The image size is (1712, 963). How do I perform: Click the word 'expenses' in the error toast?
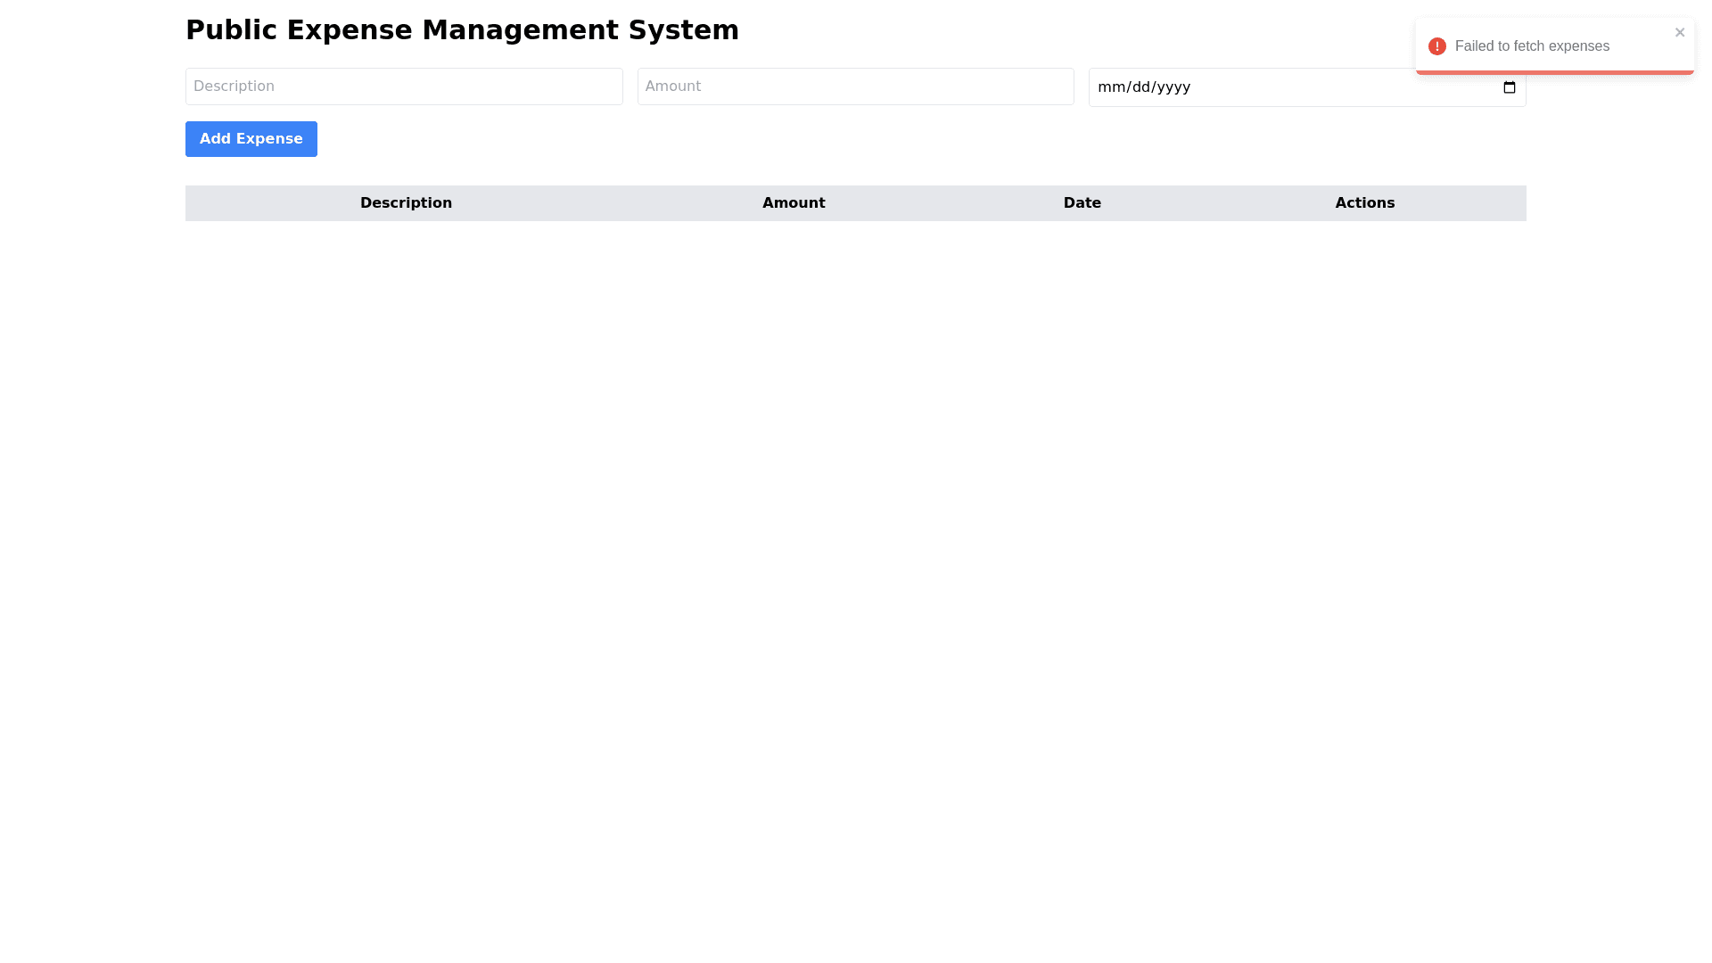1578,46
